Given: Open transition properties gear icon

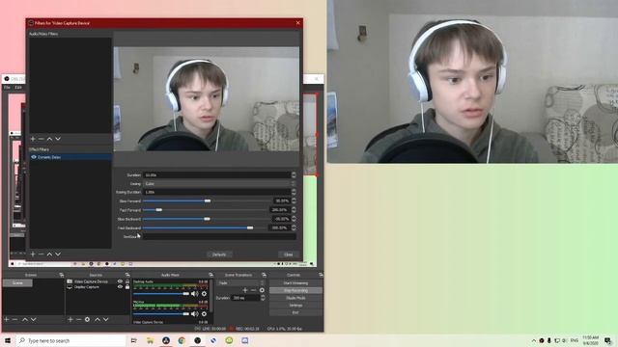Looking at the screenshot, I should 262,290.
